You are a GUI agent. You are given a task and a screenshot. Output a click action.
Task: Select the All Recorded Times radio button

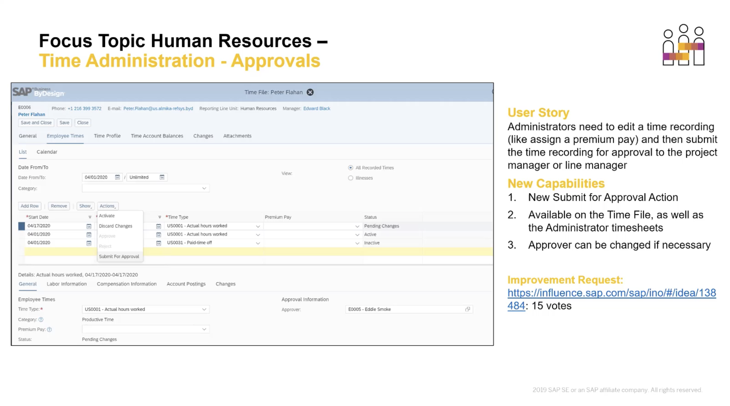pos(351,168)
